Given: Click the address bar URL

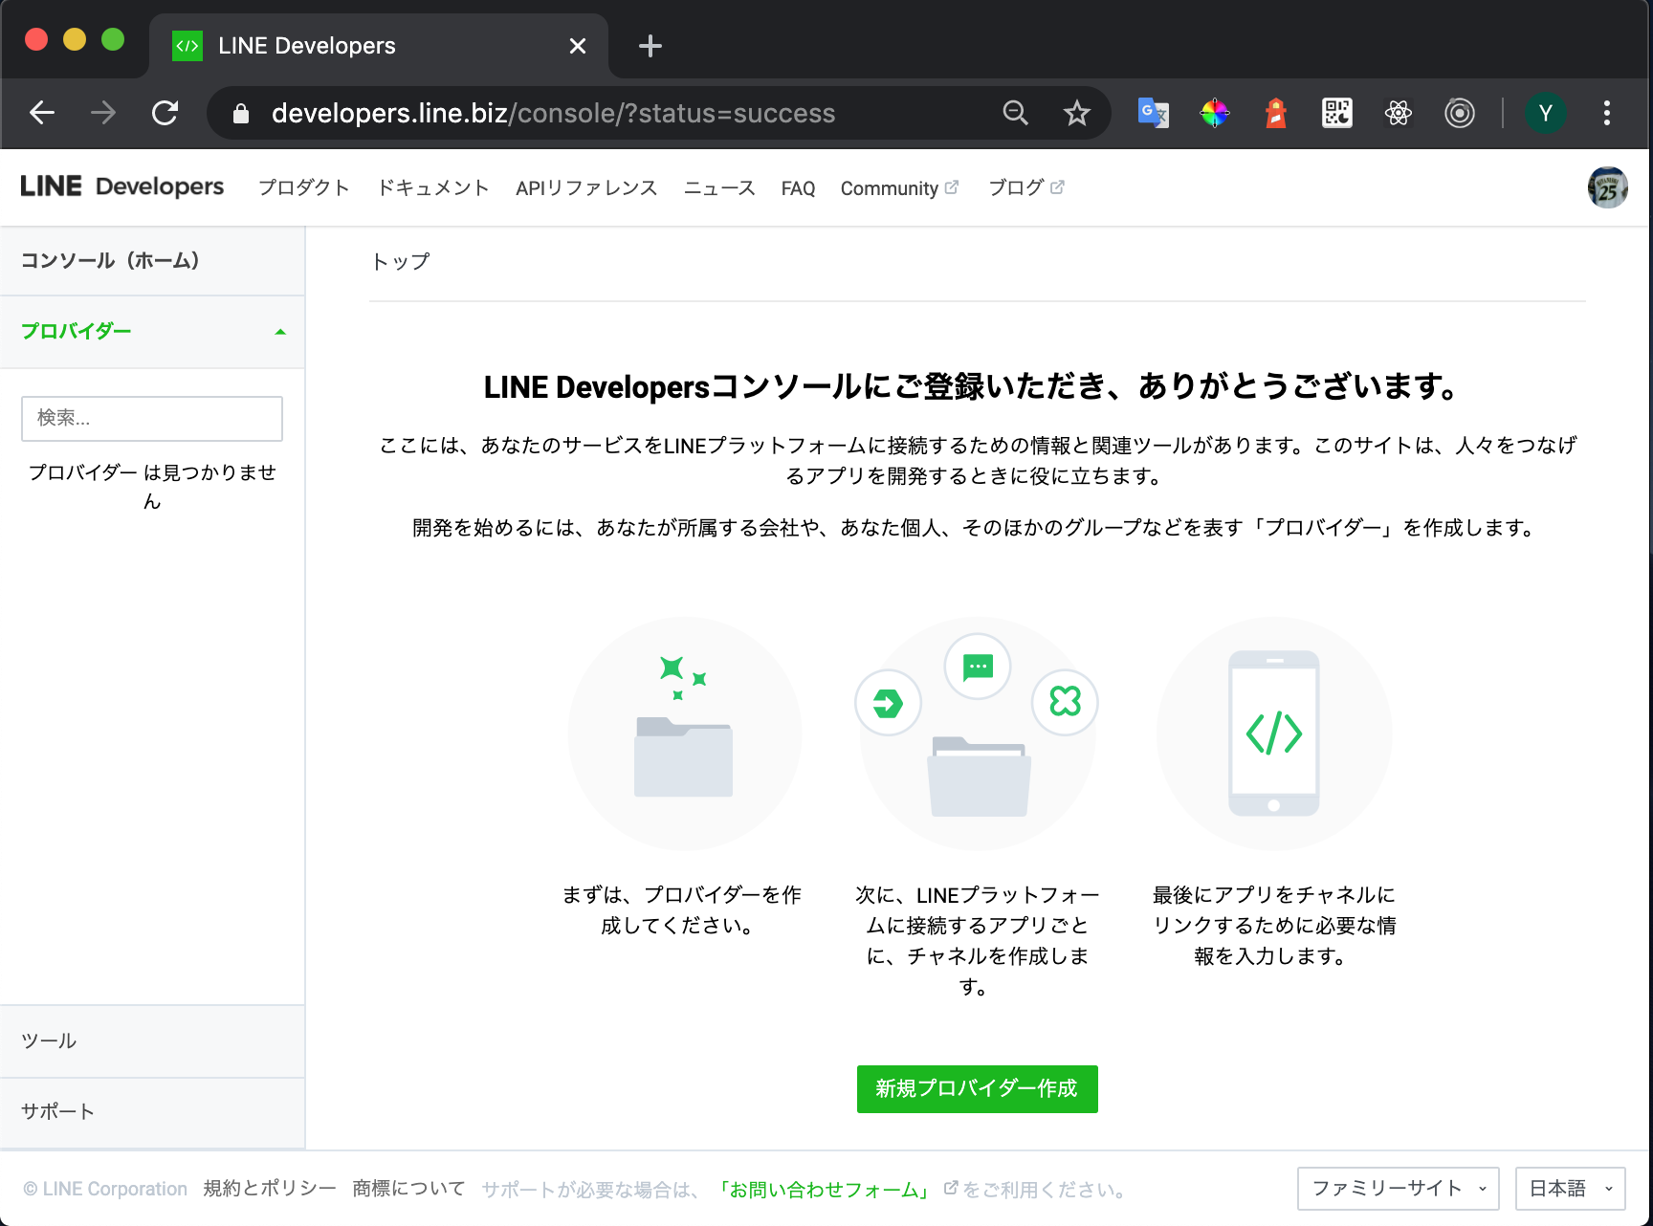Looking at the screenshot, I should [x=553, y=113].
